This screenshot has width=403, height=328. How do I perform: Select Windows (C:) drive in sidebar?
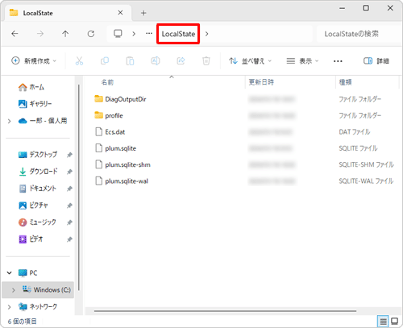(x=38, y=290)
